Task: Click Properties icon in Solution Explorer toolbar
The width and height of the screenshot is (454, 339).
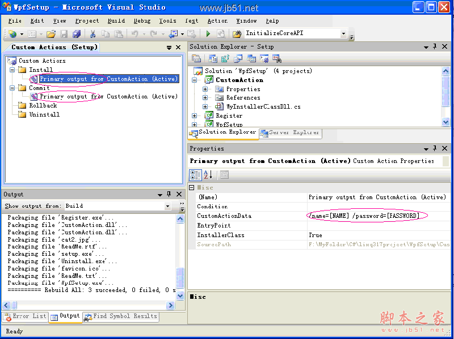Action: pos(196,59)
